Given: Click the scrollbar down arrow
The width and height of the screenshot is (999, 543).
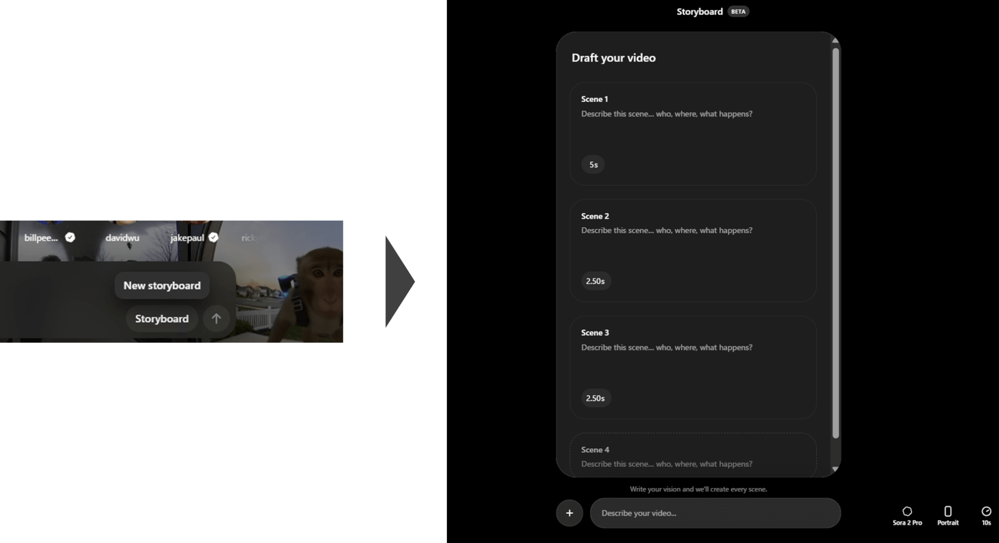Looking at the screenshot, I should (835, 469).
